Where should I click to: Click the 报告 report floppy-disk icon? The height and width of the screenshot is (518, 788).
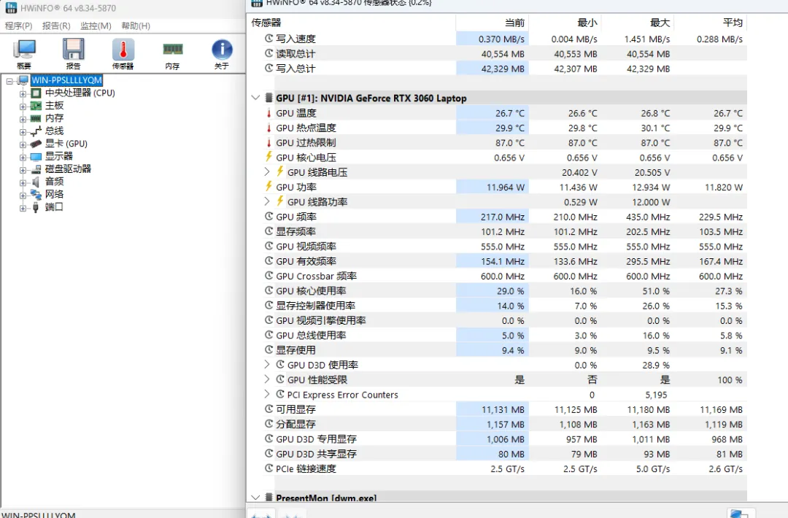click(x=74, y=54)
